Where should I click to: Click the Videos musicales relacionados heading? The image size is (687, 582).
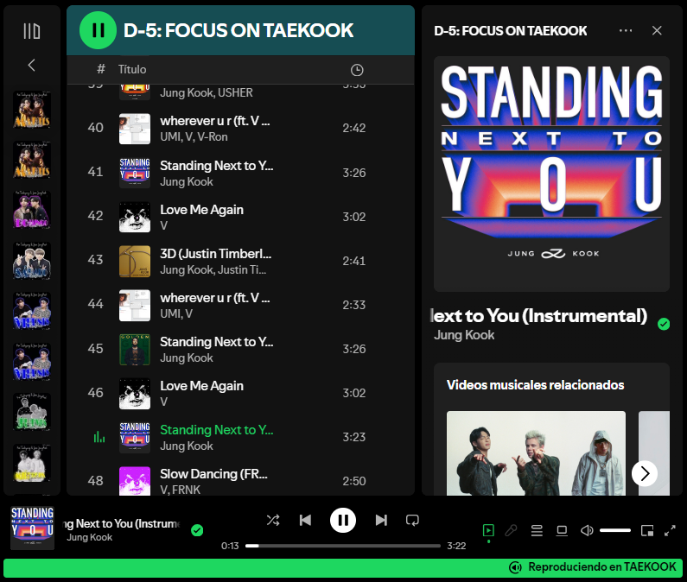point(535,385)
